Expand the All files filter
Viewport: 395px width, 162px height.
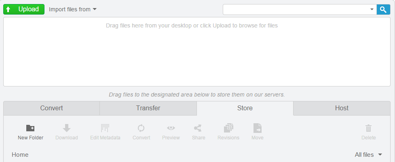(x=369, y=154)
